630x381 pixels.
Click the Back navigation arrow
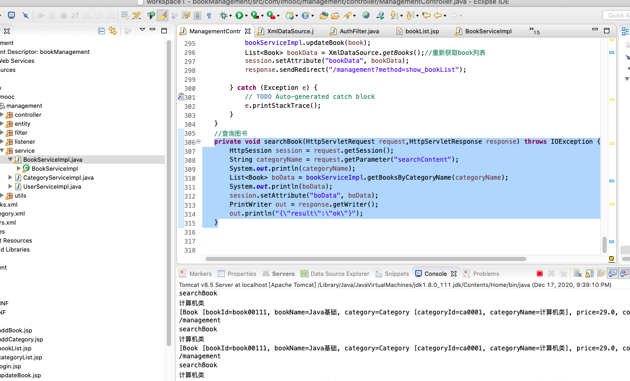click(437, 15)
